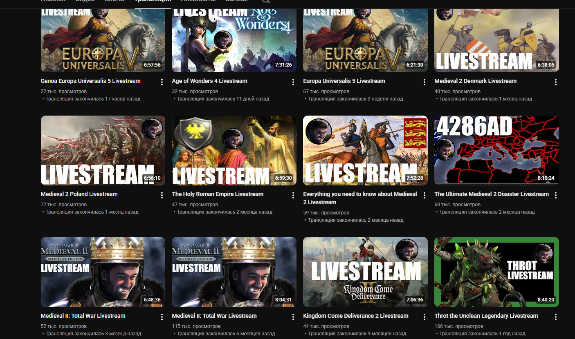Open more options for Age of Wonders 4 Livestream

[293, 82]
